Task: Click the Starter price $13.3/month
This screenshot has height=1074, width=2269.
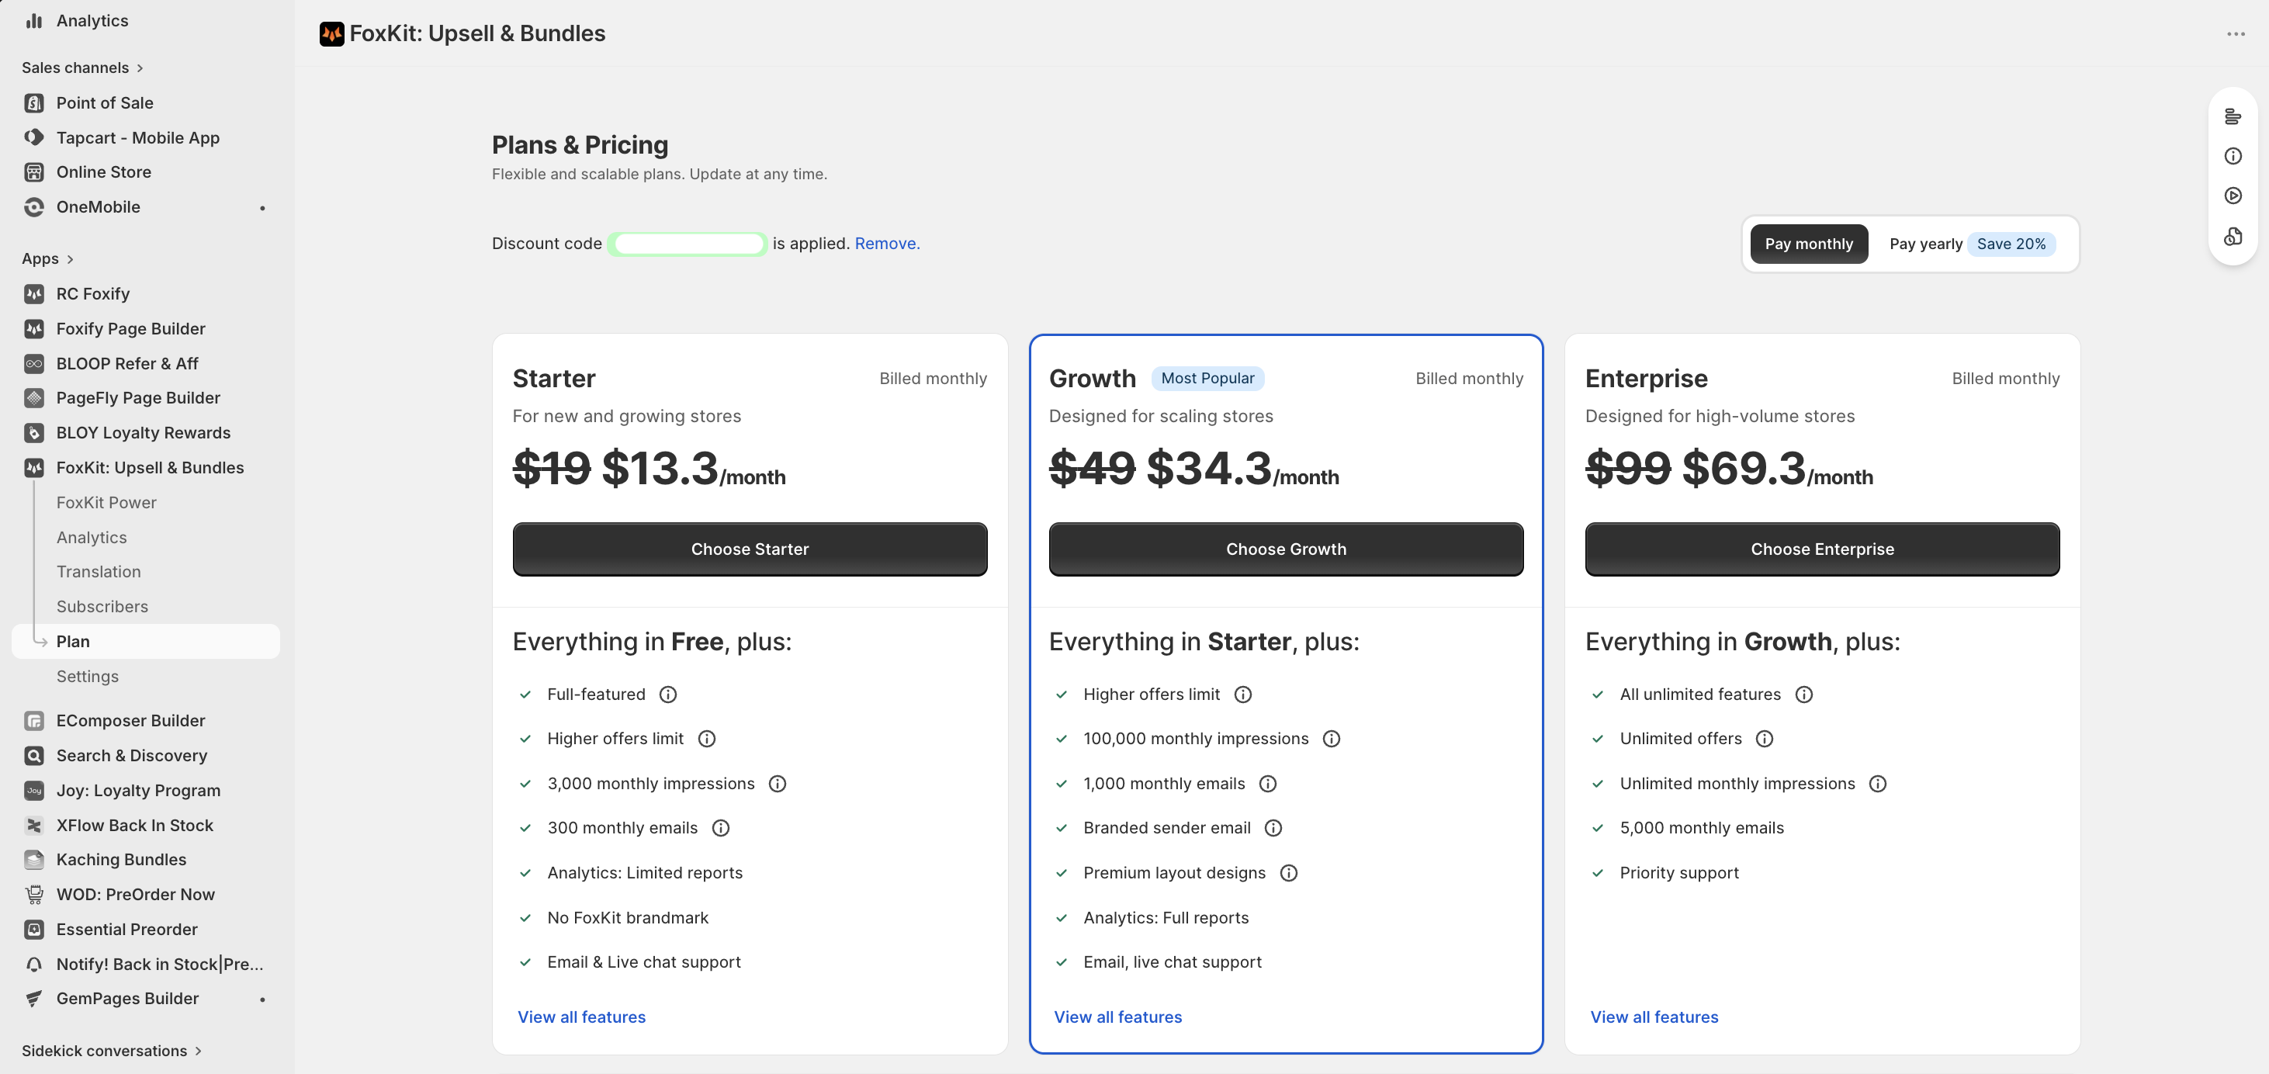Action: click(693, 468)
